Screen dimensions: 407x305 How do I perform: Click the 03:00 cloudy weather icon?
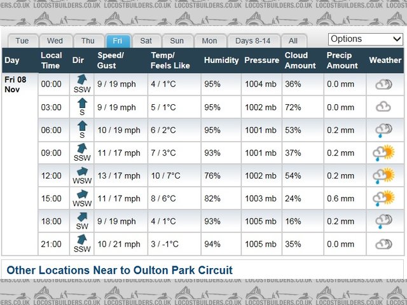coord(384,107)
